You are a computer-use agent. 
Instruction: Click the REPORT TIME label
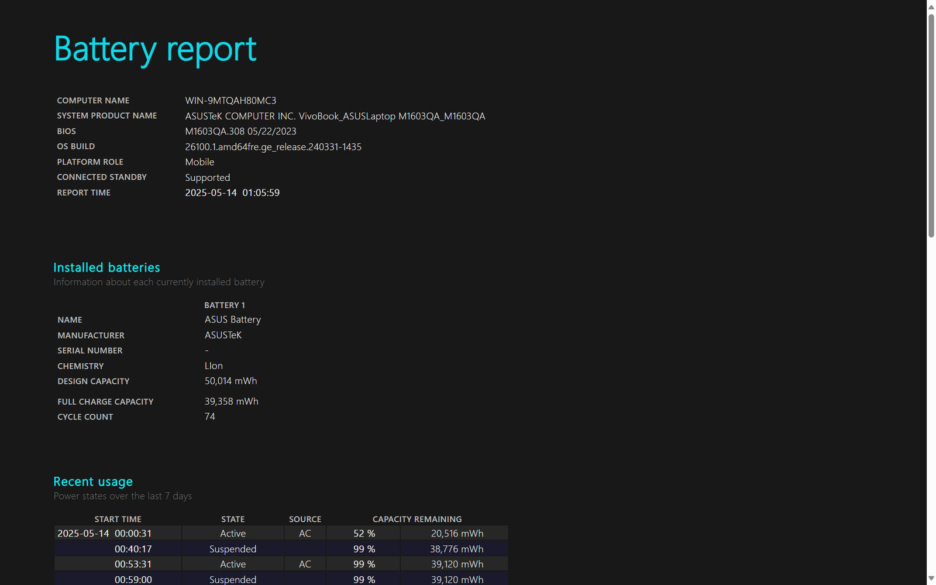[84, 192]
